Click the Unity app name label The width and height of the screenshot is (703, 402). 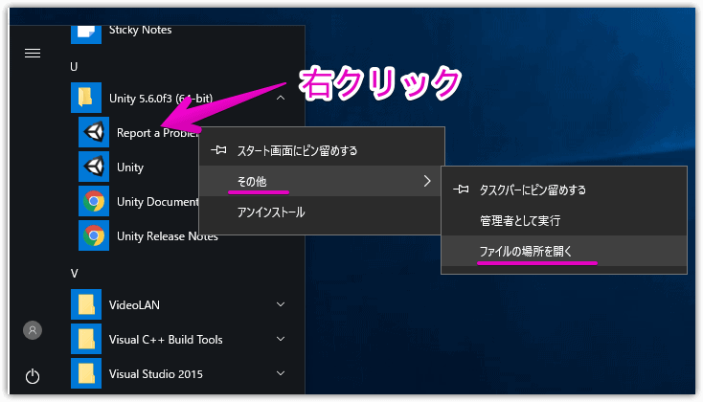tap(130, 167)
